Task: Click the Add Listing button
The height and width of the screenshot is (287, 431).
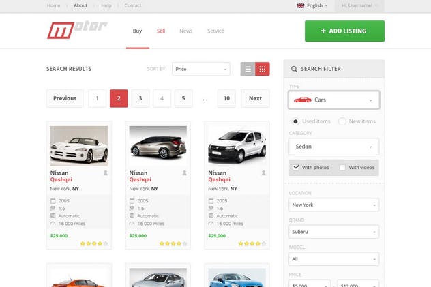Action: click(x=344, y=31)
